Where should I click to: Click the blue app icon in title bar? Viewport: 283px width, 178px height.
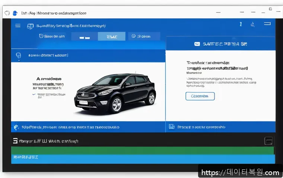click(15, 13)
